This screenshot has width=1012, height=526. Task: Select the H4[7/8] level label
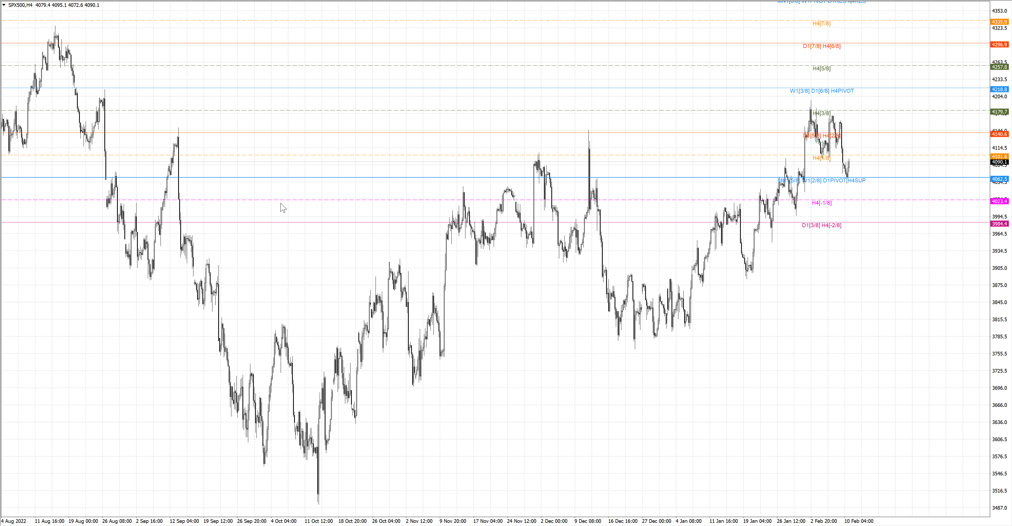(821, 23)
